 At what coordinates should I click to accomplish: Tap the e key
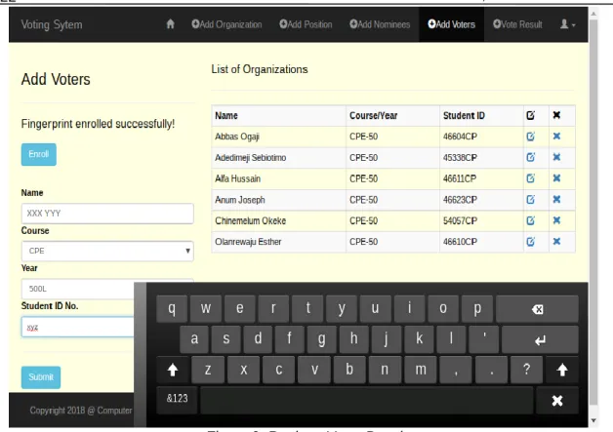[240, 308]
